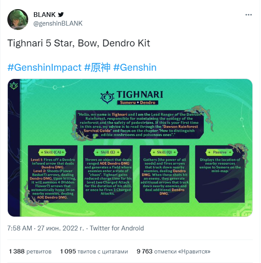
Task: Click the Twitter bird icon beside BLANK
Action: pos(61,15)
